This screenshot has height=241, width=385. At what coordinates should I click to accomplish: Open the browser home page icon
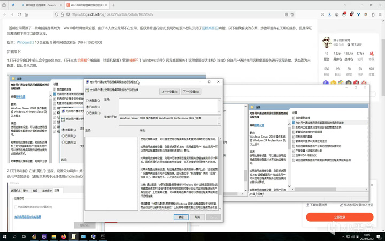coord(26,14)
